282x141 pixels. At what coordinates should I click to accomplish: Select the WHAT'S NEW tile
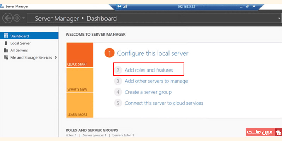click(x=80, y=80)
